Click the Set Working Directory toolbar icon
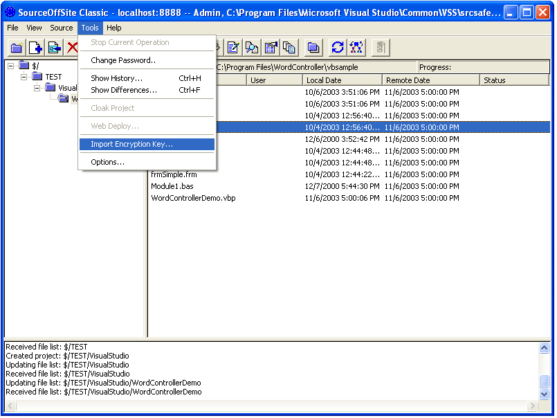Image resolution: width=557 pixels, height=418 pixels. (x=313, y=47)
